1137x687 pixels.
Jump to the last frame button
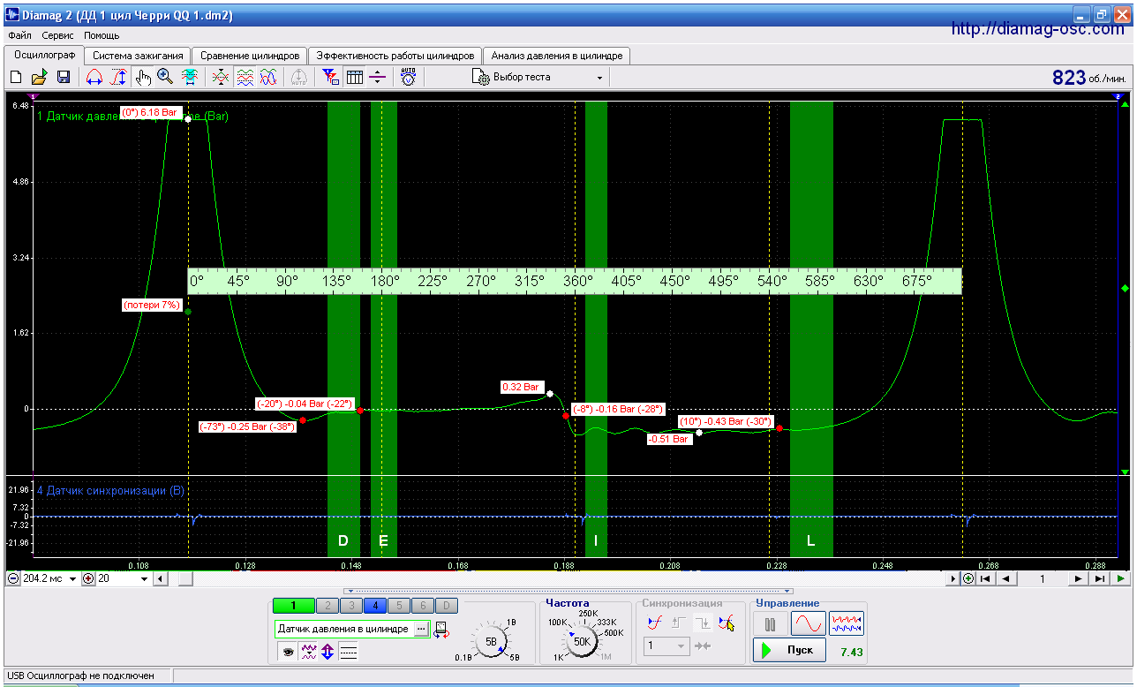point(1099,579)
